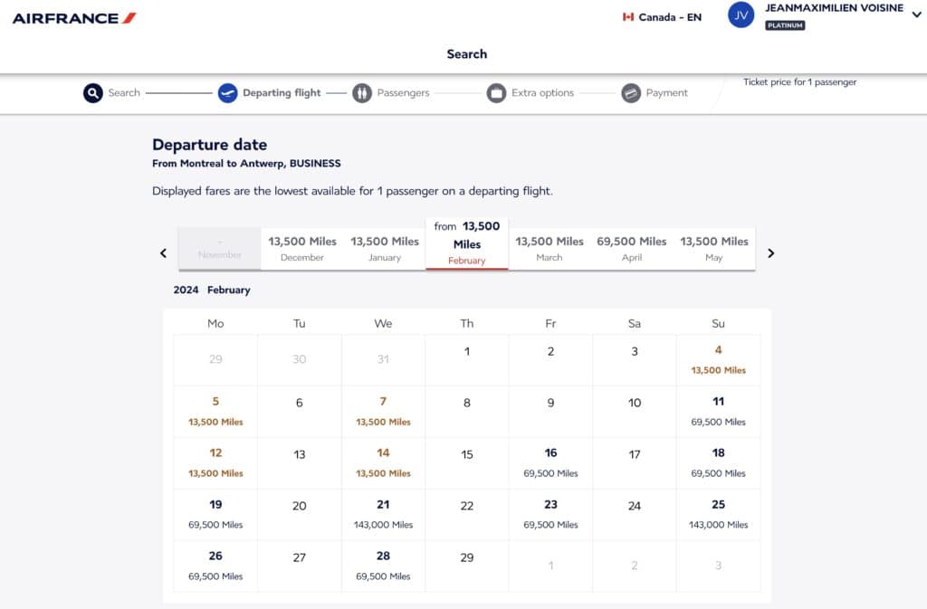Image resolution: width=927 pixels, height=609 pixels.
Task: Click the Search magnifier step icon
Action: [91, 93]
